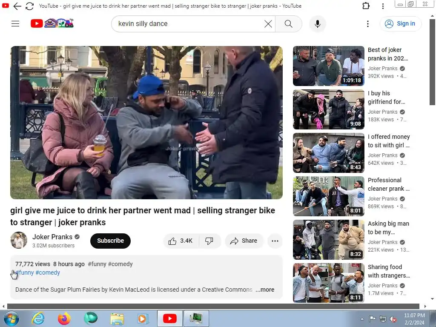This screenshot has height=327, width=436.
Task: Clear the search box with X icon
Action: click(x=268, y=24)
